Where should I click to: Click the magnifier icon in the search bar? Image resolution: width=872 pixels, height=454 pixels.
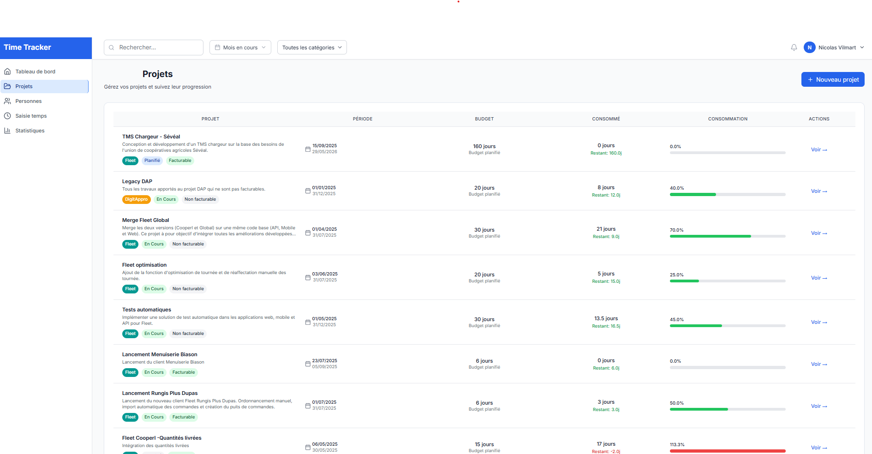point(111,47)
